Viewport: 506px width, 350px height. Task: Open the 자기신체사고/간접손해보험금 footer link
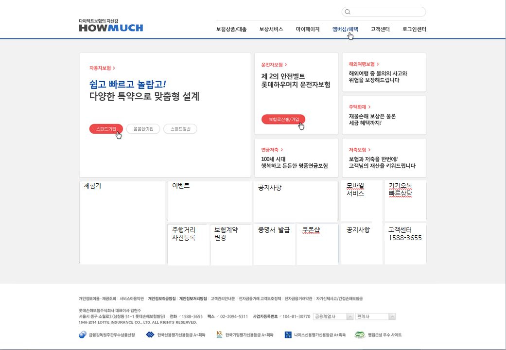339,298
